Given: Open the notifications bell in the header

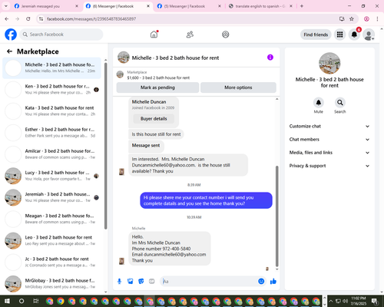Looking at the screenshot, I should click(354, 35).
